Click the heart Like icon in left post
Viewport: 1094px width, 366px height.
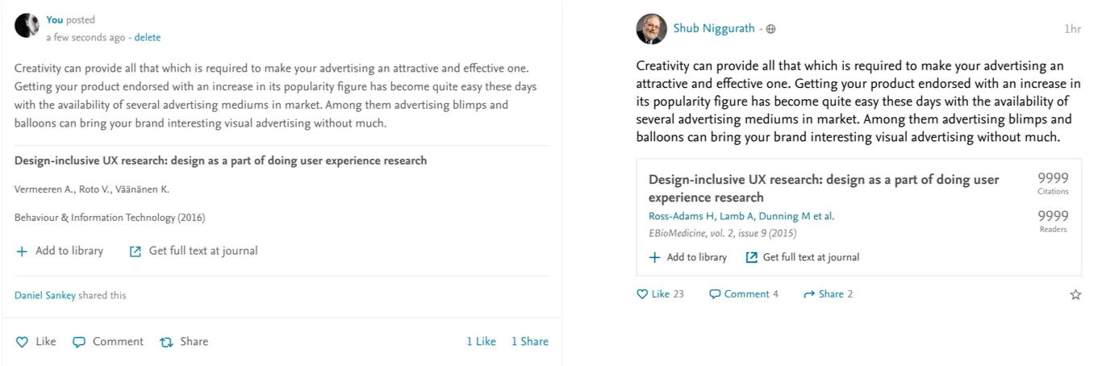22,342
